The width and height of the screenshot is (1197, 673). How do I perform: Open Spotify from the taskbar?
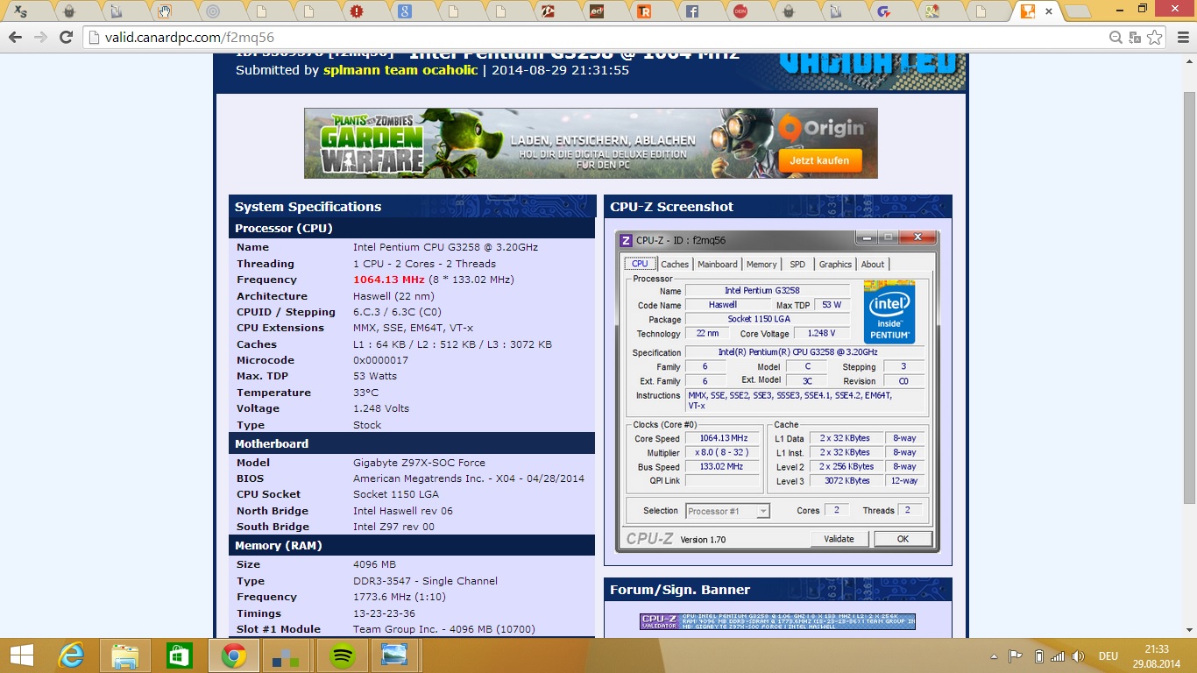pos(342,655)
